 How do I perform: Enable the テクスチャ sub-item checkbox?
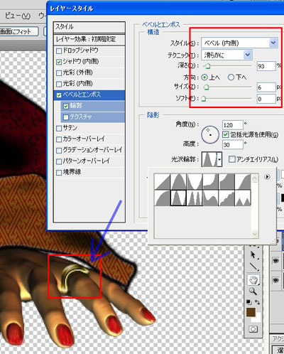66,117
